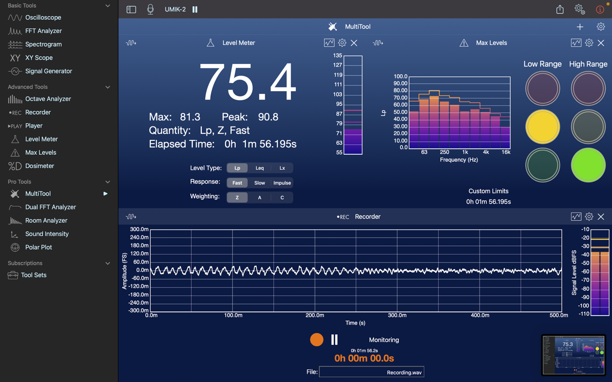Open the global settings gears icon
Image resolution: width=612 pixels, height=382 pixels.
[x=579, y=9]
